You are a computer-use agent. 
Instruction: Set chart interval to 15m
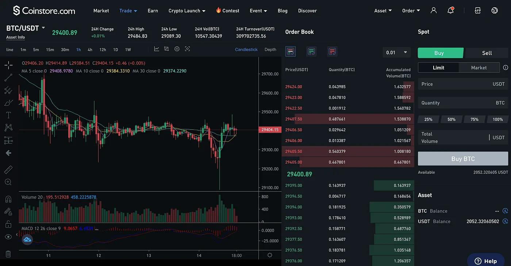pos(50,50)
